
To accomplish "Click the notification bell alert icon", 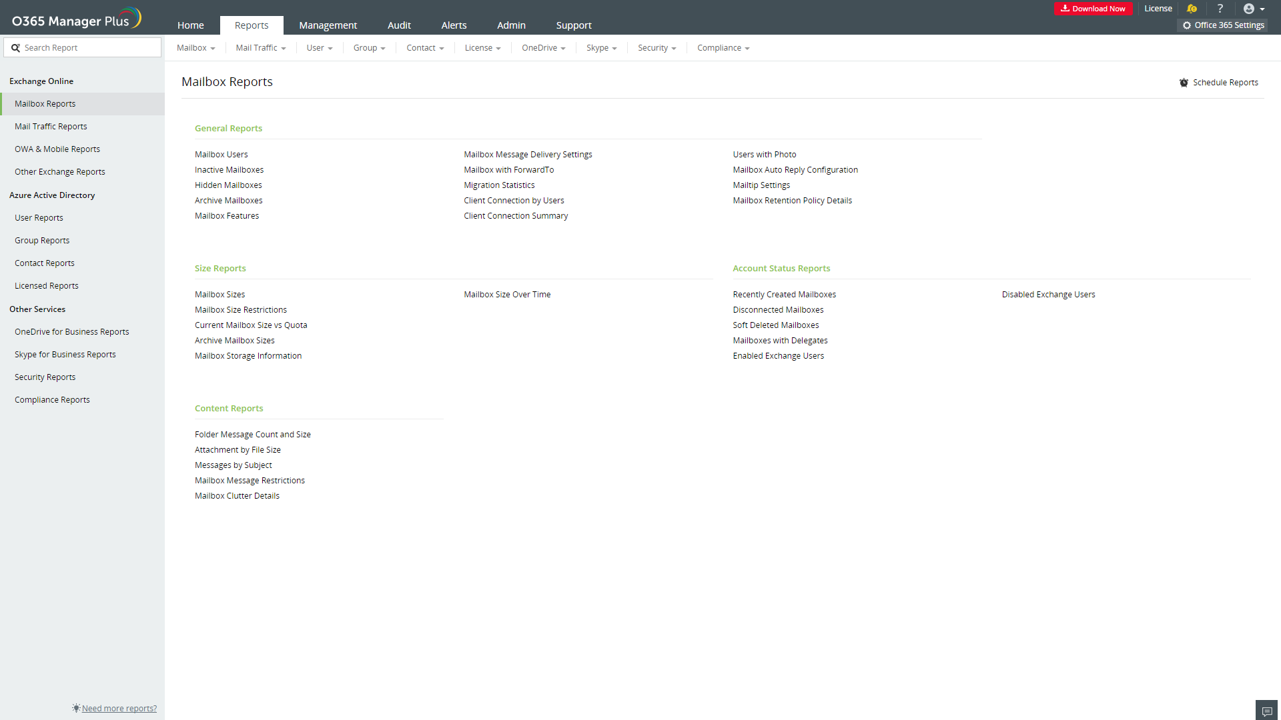I will [1192, 9].
